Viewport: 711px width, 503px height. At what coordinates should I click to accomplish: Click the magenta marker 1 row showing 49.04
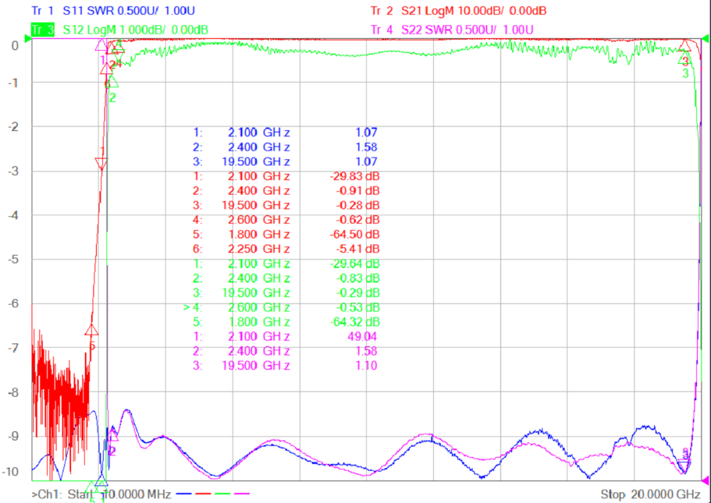tap(285, 336)
